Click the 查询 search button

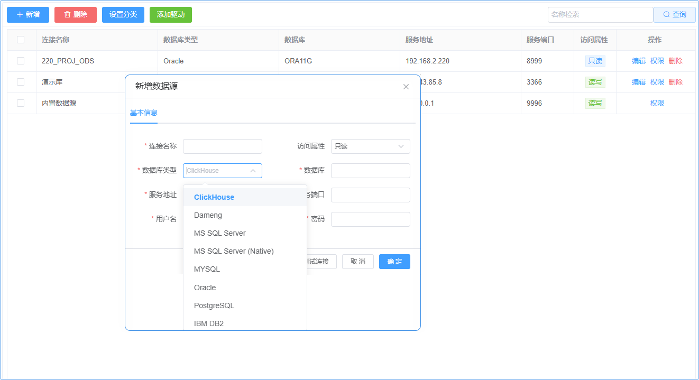[675, 15]
